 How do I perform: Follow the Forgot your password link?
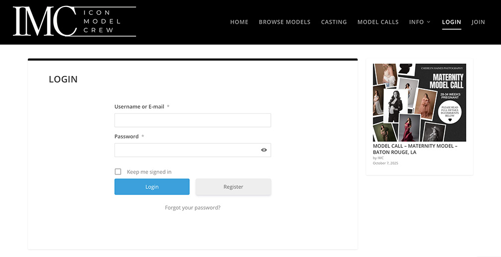tap(192, 208)
